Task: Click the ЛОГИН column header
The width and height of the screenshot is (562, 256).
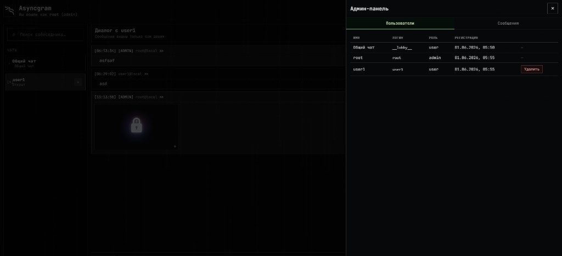Action: (398, 38)
